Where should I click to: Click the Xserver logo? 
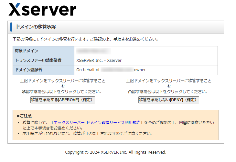[42, 10]
